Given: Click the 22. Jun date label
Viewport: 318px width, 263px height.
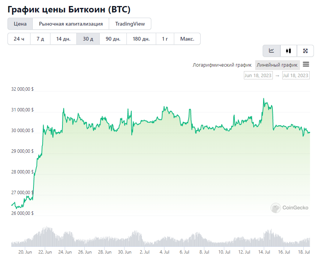Looking at the screenshot, I should pos(45,252).
